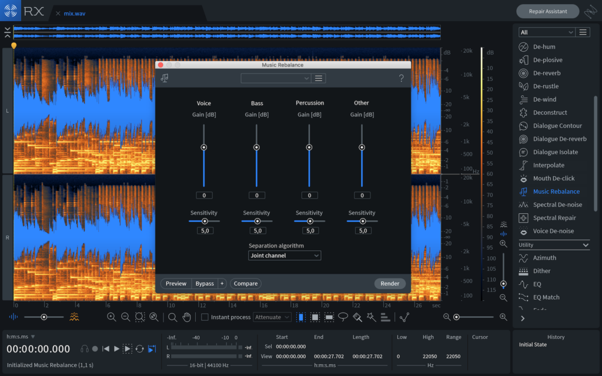The height and width of the screenshot is (376, 602).
Task: Enable the Instant process checkbox
Action: pyautogui.click(x=205, y=317)
